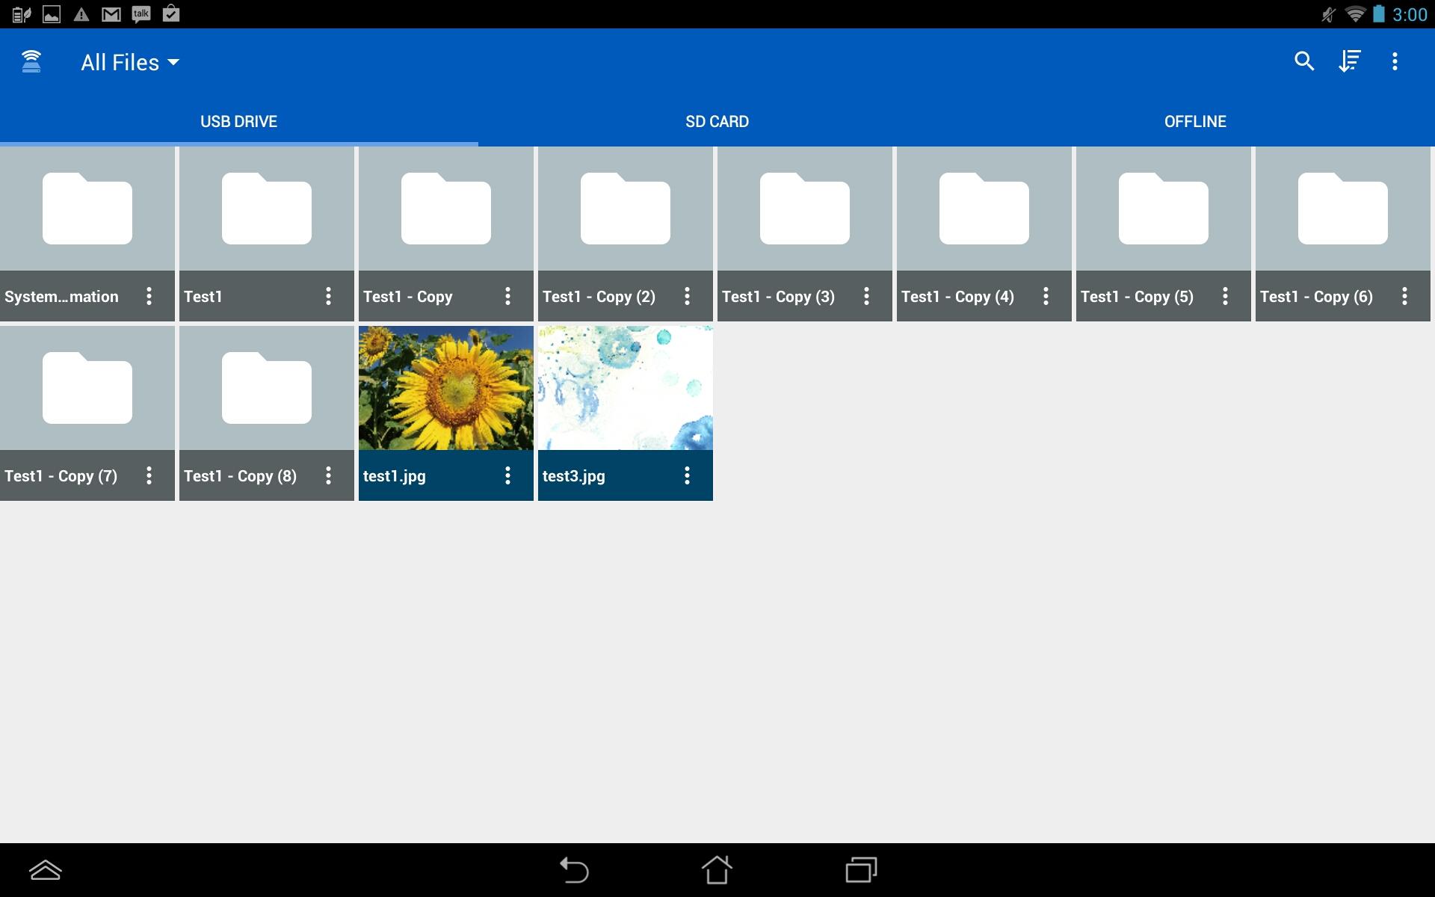The width and height of the screenshot is (1435, 897).
Task: Open the test3.jpg watercolor thumbnail
Action: (x=626, y=387)
